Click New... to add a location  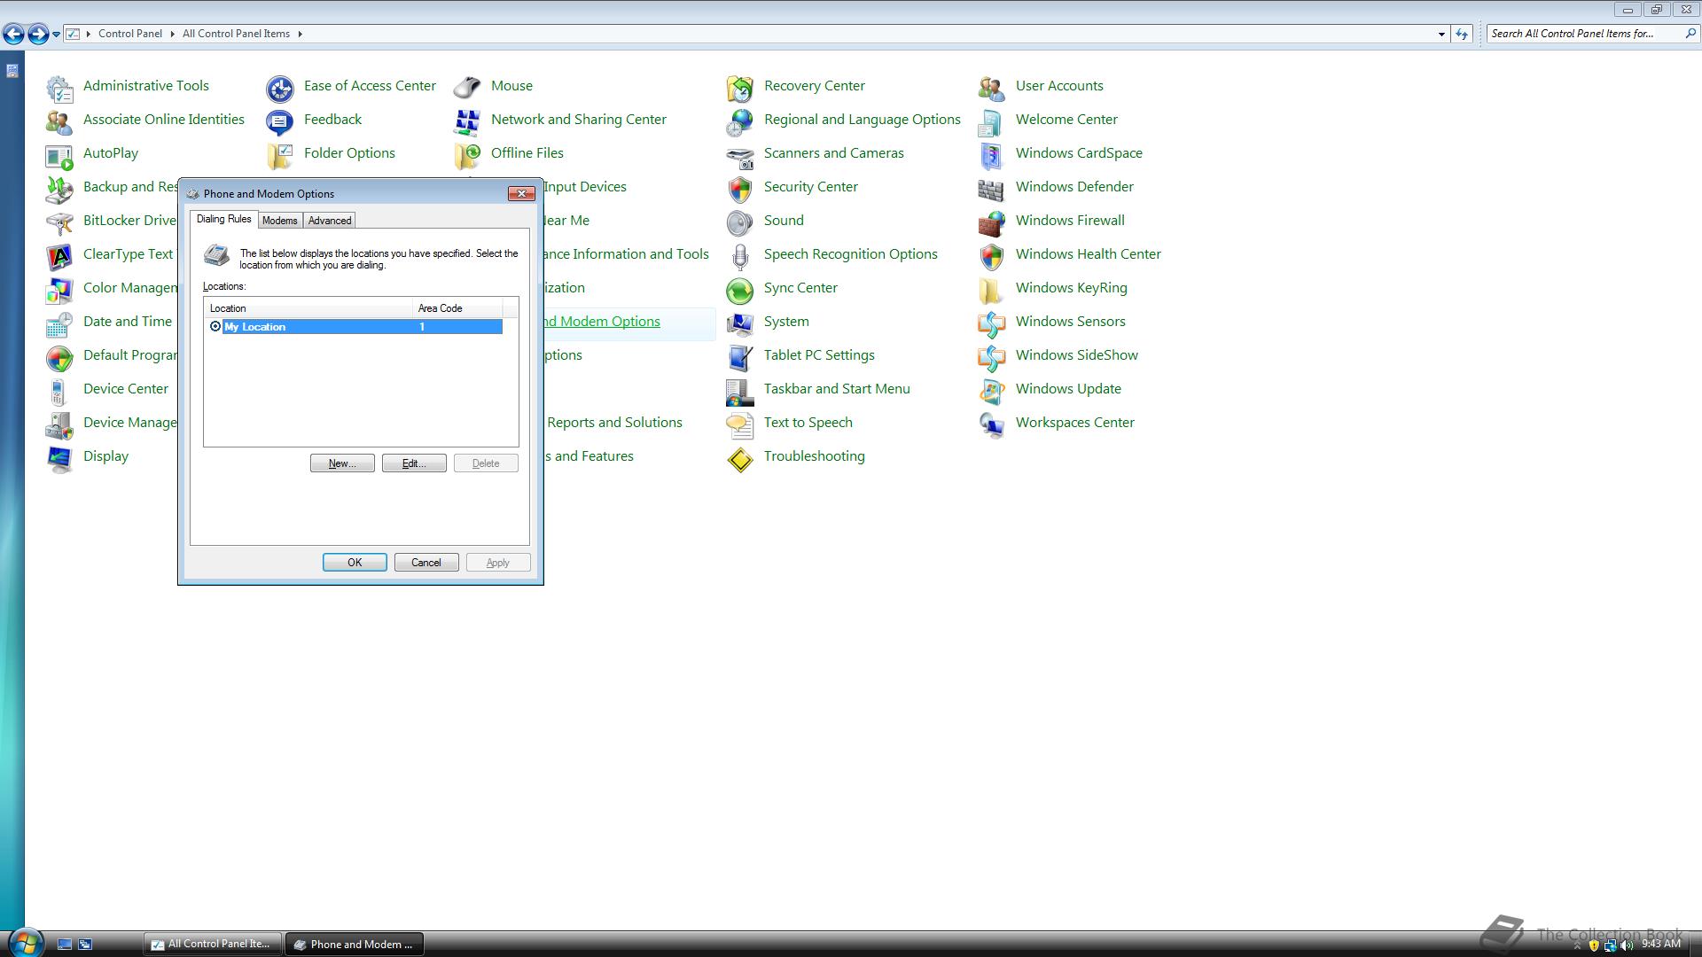[342, 463]
